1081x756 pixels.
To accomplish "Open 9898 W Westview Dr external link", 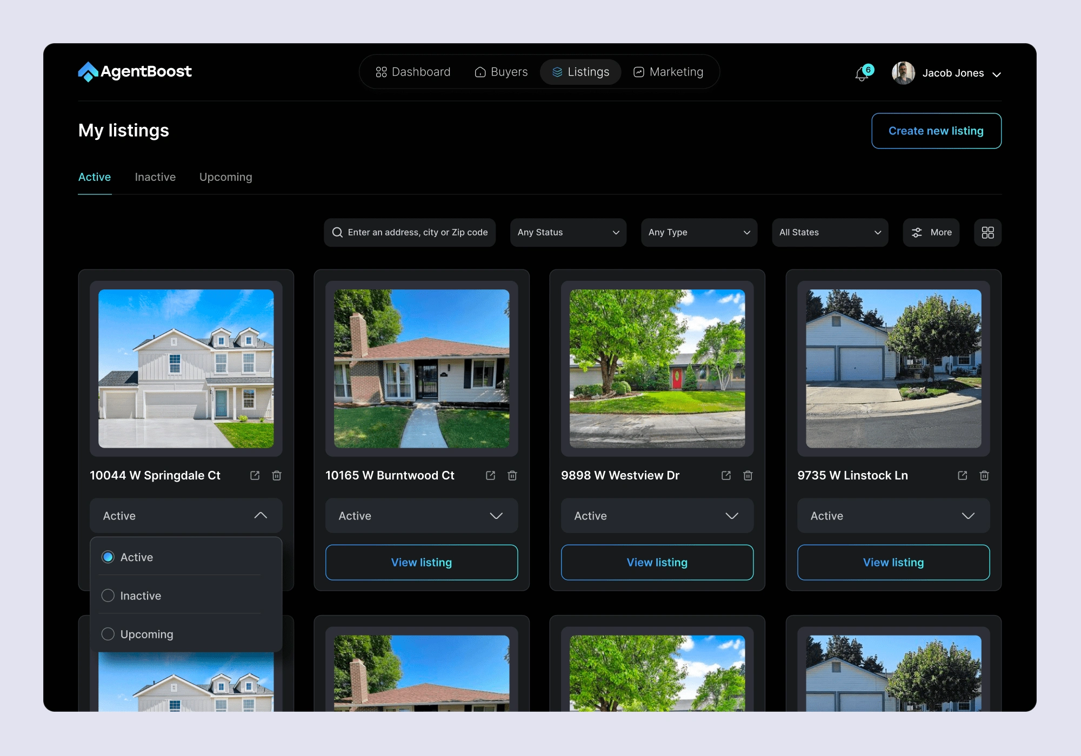I will pyautogui.click(x=726, y=476).
